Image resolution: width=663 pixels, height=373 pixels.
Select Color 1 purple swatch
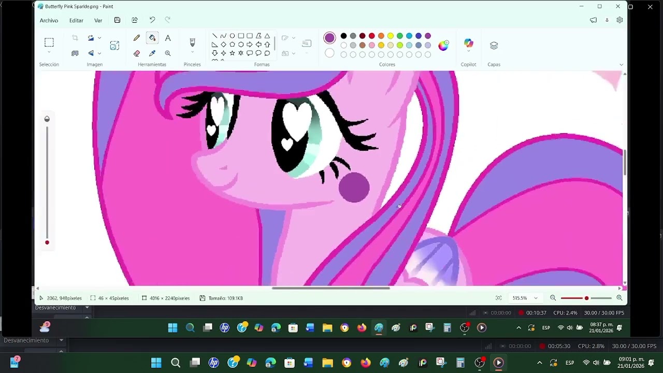(x=329, y=38)
